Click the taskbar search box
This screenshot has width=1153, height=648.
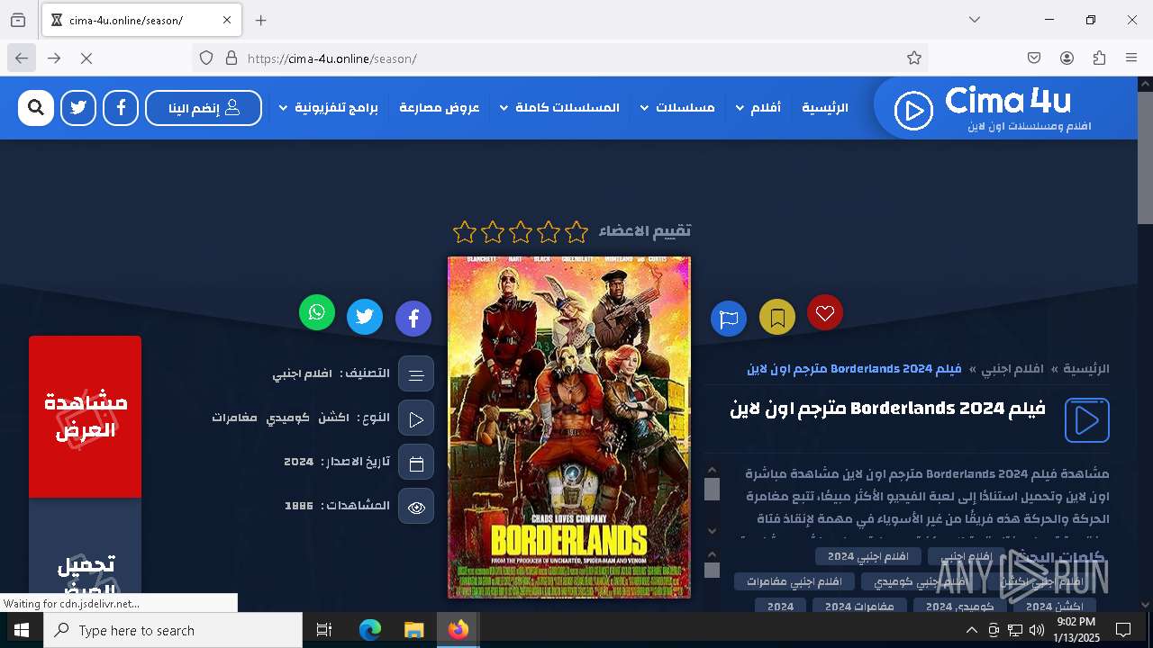point(173,630)
